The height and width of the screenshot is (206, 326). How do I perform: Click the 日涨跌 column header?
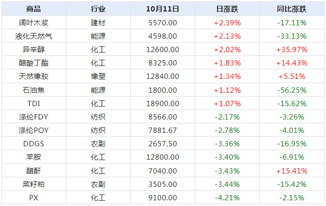point(227,9)
